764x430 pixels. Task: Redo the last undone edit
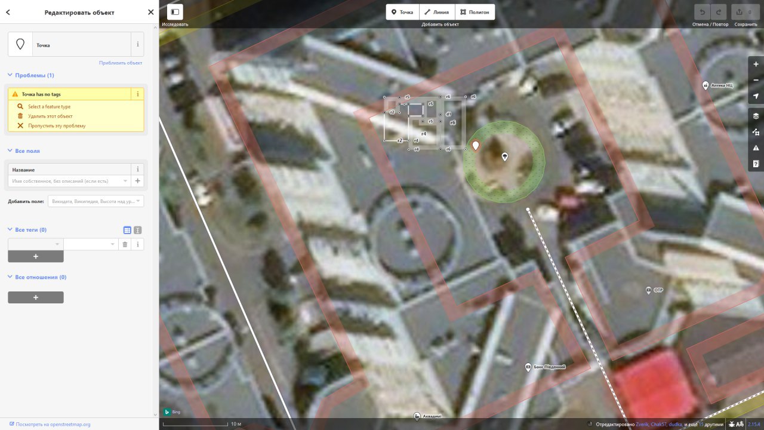pos(719,12)
